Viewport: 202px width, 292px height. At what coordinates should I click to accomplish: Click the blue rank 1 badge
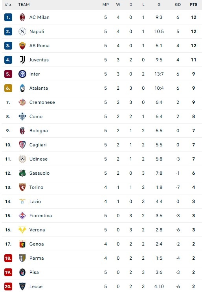point(8,17)
